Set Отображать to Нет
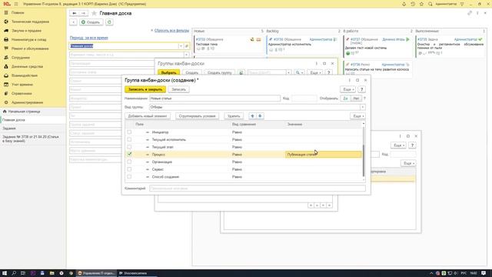Viewport: 492px width, 277px height. tap(356, 98)
